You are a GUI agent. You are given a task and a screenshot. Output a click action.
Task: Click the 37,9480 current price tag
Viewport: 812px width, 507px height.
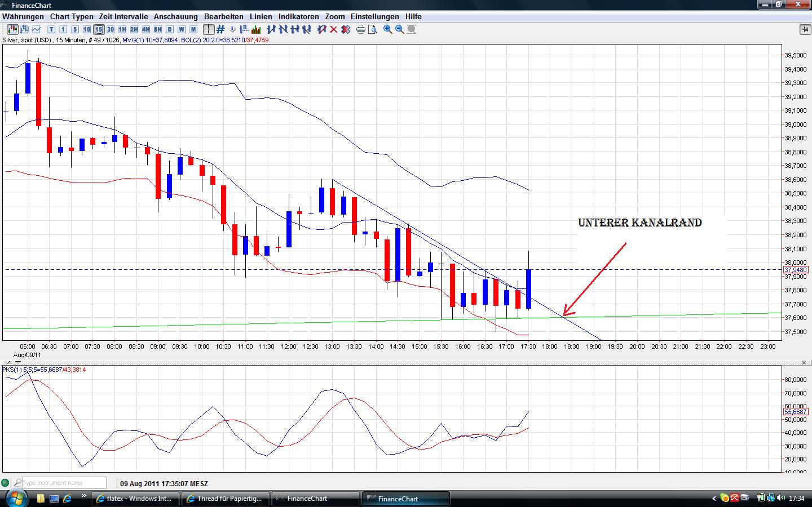pos(796,270)
